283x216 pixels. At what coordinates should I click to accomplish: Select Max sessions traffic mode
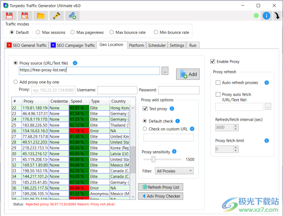[38, 32]
